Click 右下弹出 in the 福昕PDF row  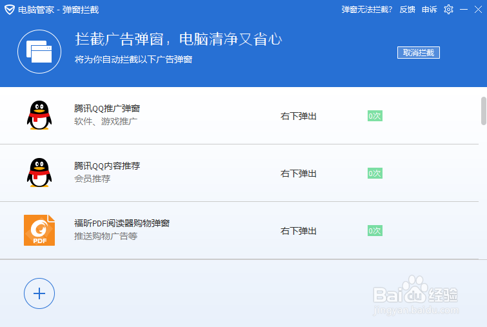[299, 231]
